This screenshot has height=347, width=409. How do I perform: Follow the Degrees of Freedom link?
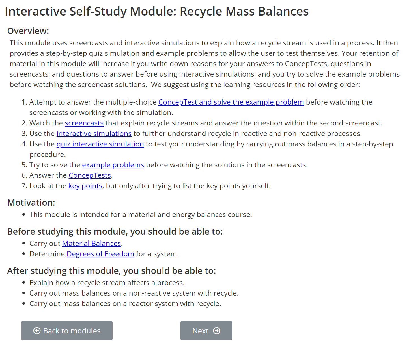100,254
